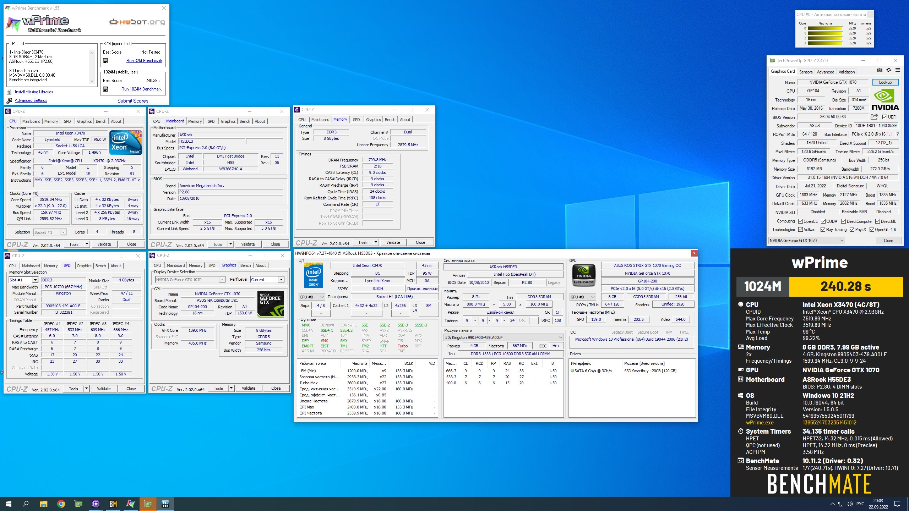Click the Core 3 frequency bar
Image resolution: width=909 pixels, height=511 pixels.
(825, 43)
